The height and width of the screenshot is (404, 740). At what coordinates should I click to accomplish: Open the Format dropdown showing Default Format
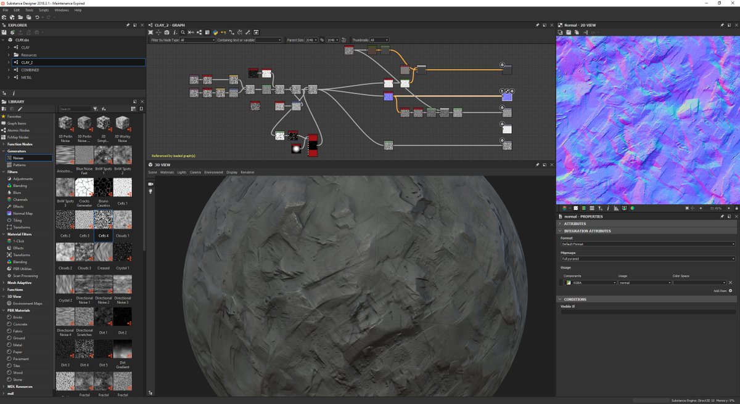point(647,244)
